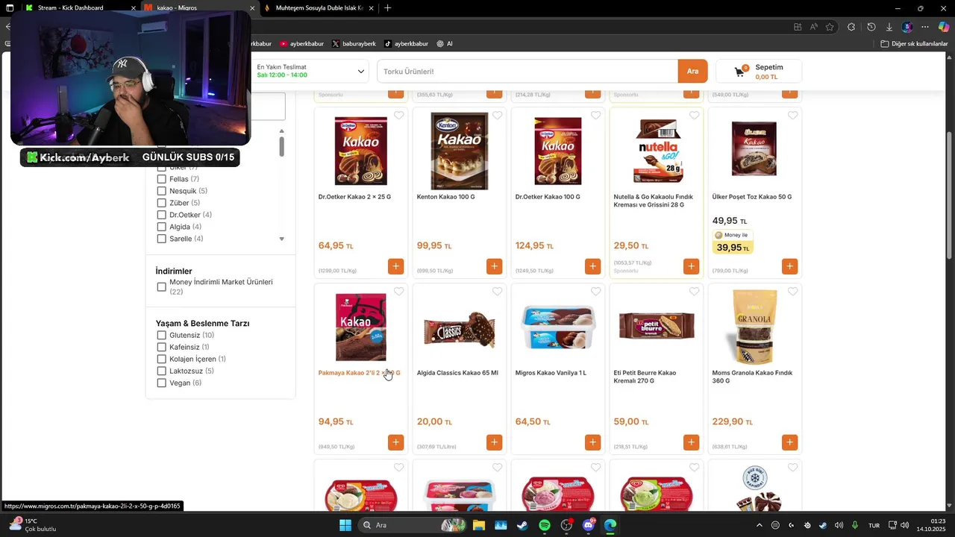This screenshot has height=537, width=955.
Task: Check the Nesquik brand filter
Action: [161, 191]
